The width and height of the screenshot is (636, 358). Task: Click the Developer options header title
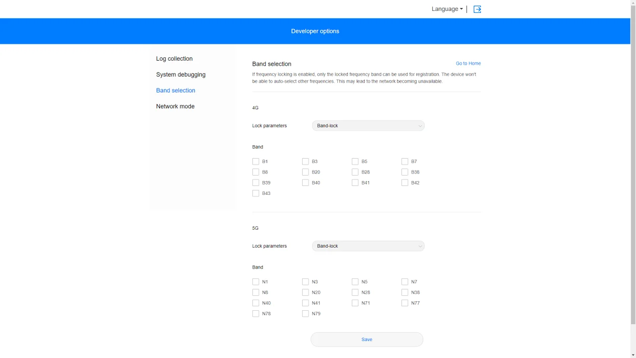315,31
